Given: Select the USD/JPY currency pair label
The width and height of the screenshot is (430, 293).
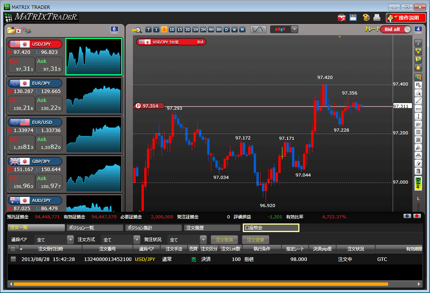Looking at the screenshot, I should click(x=35, y=44).
